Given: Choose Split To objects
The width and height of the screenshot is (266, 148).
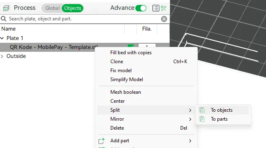Looking at the screenshot, I should click(x=223, y=110).
